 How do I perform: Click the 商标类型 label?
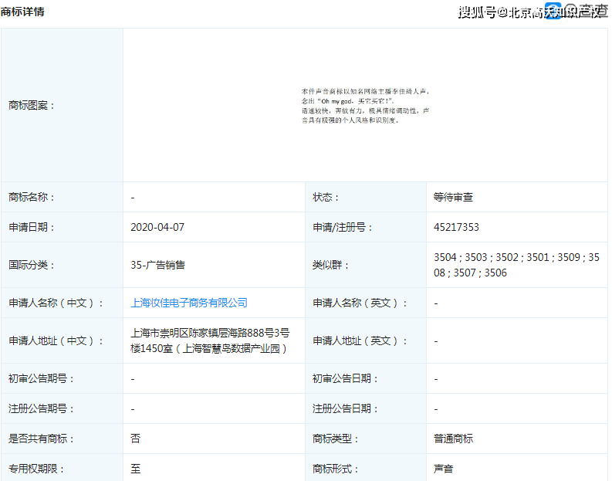click(335, 439)
